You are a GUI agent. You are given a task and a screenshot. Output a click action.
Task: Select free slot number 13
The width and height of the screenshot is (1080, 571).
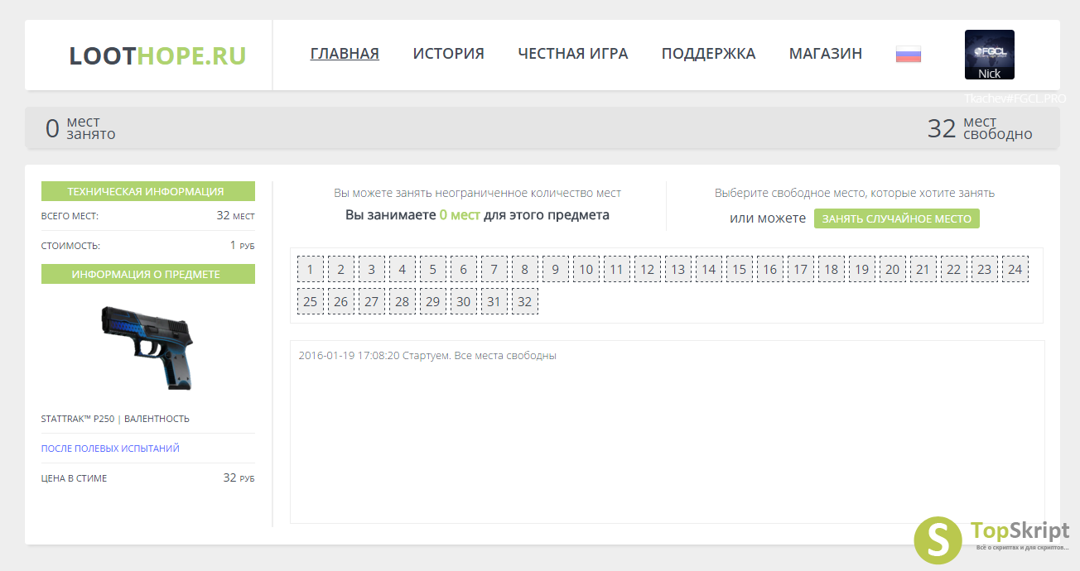tap(678, 269)
